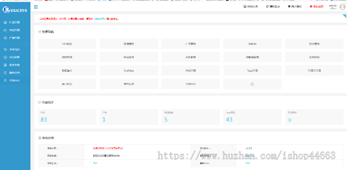Open the 管理员管理 quick-navigation tile
This screenshot has height=170, width=347.
(314, 71)
